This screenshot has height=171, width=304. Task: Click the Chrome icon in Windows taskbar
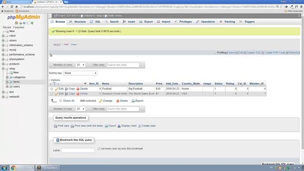click(x=13, y=168)
